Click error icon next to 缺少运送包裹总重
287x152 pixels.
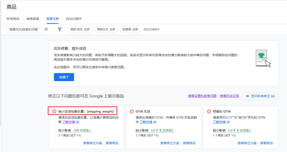54,111
